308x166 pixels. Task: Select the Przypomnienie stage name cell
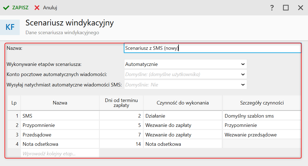click(60, 125)
